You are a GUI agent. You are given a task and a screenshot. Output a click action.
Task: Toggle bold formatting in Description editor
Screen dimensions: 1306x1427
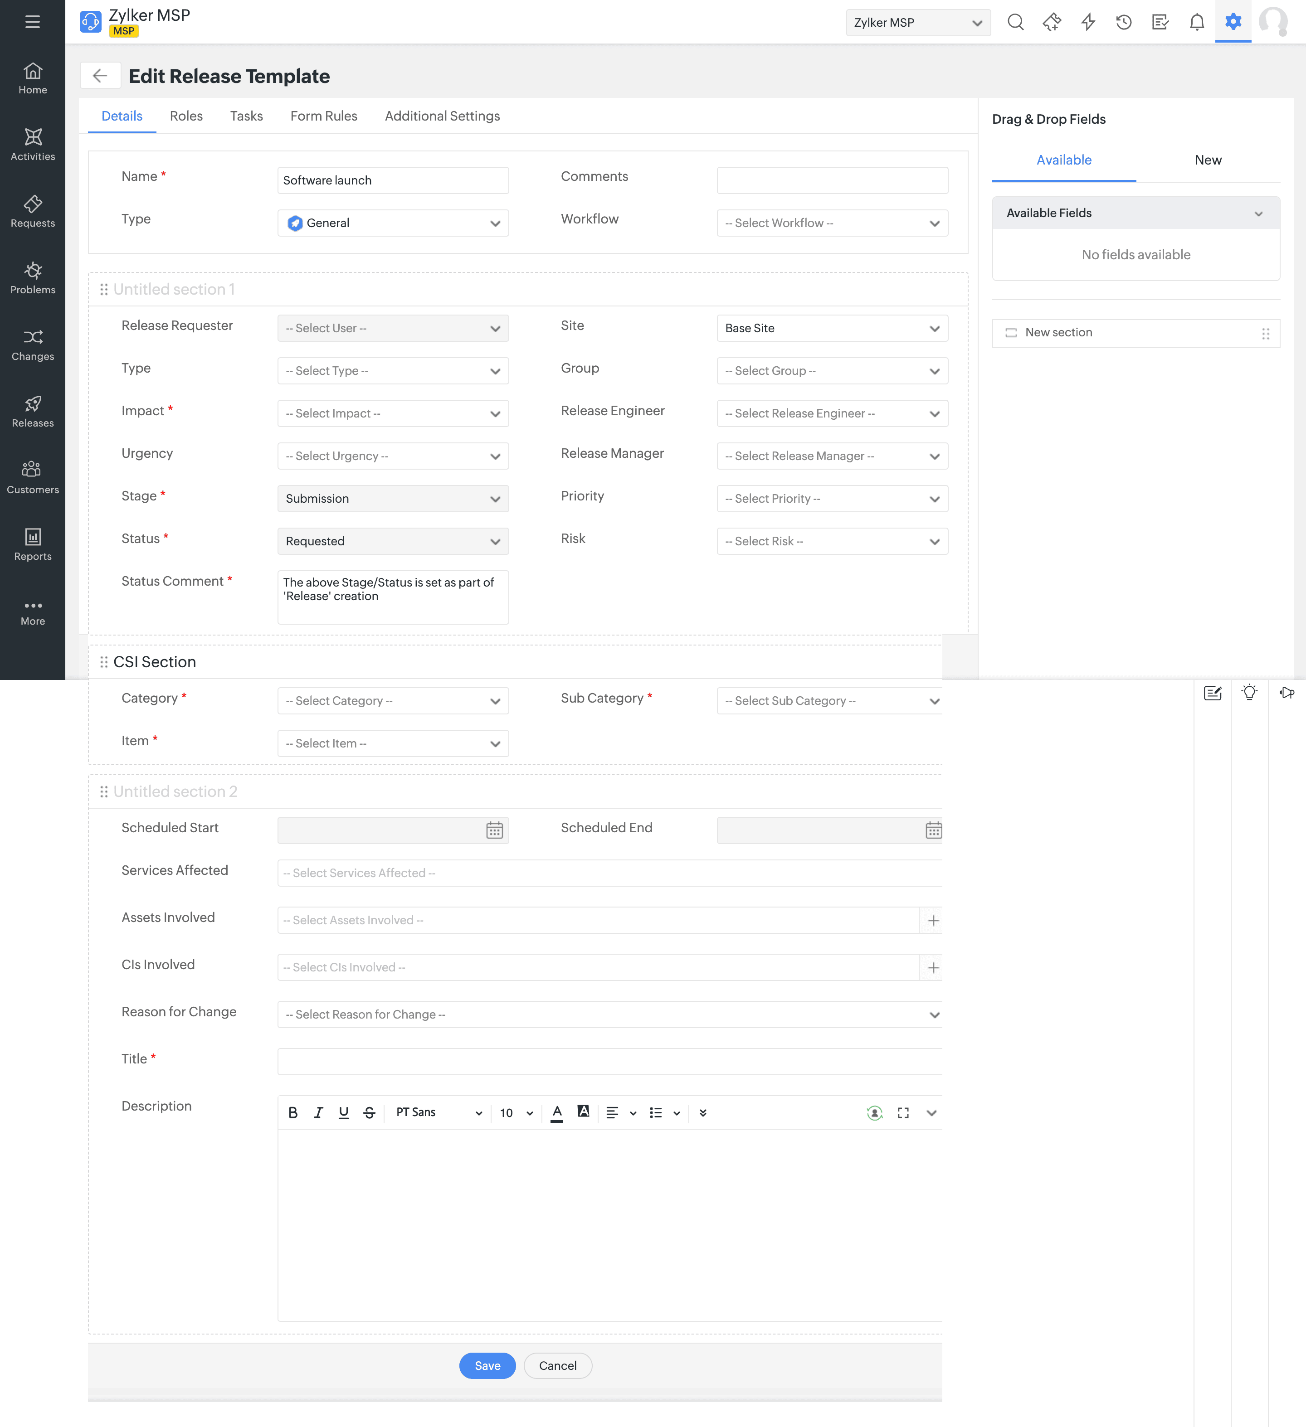(x=293, y=1113)
